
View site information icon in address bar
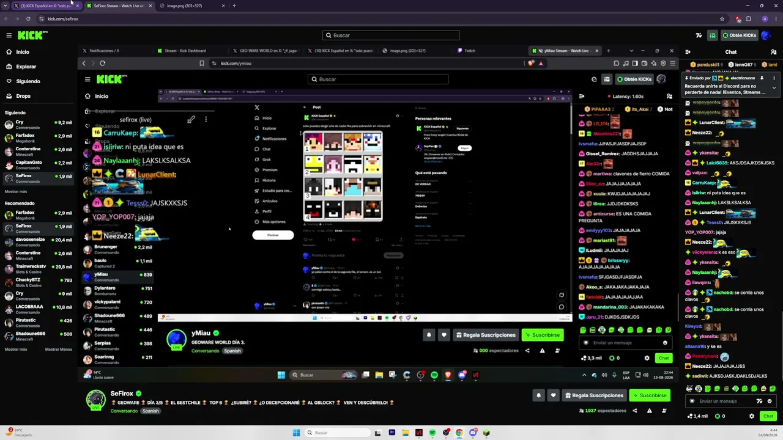pyautogui.click(x=41, y=19)
